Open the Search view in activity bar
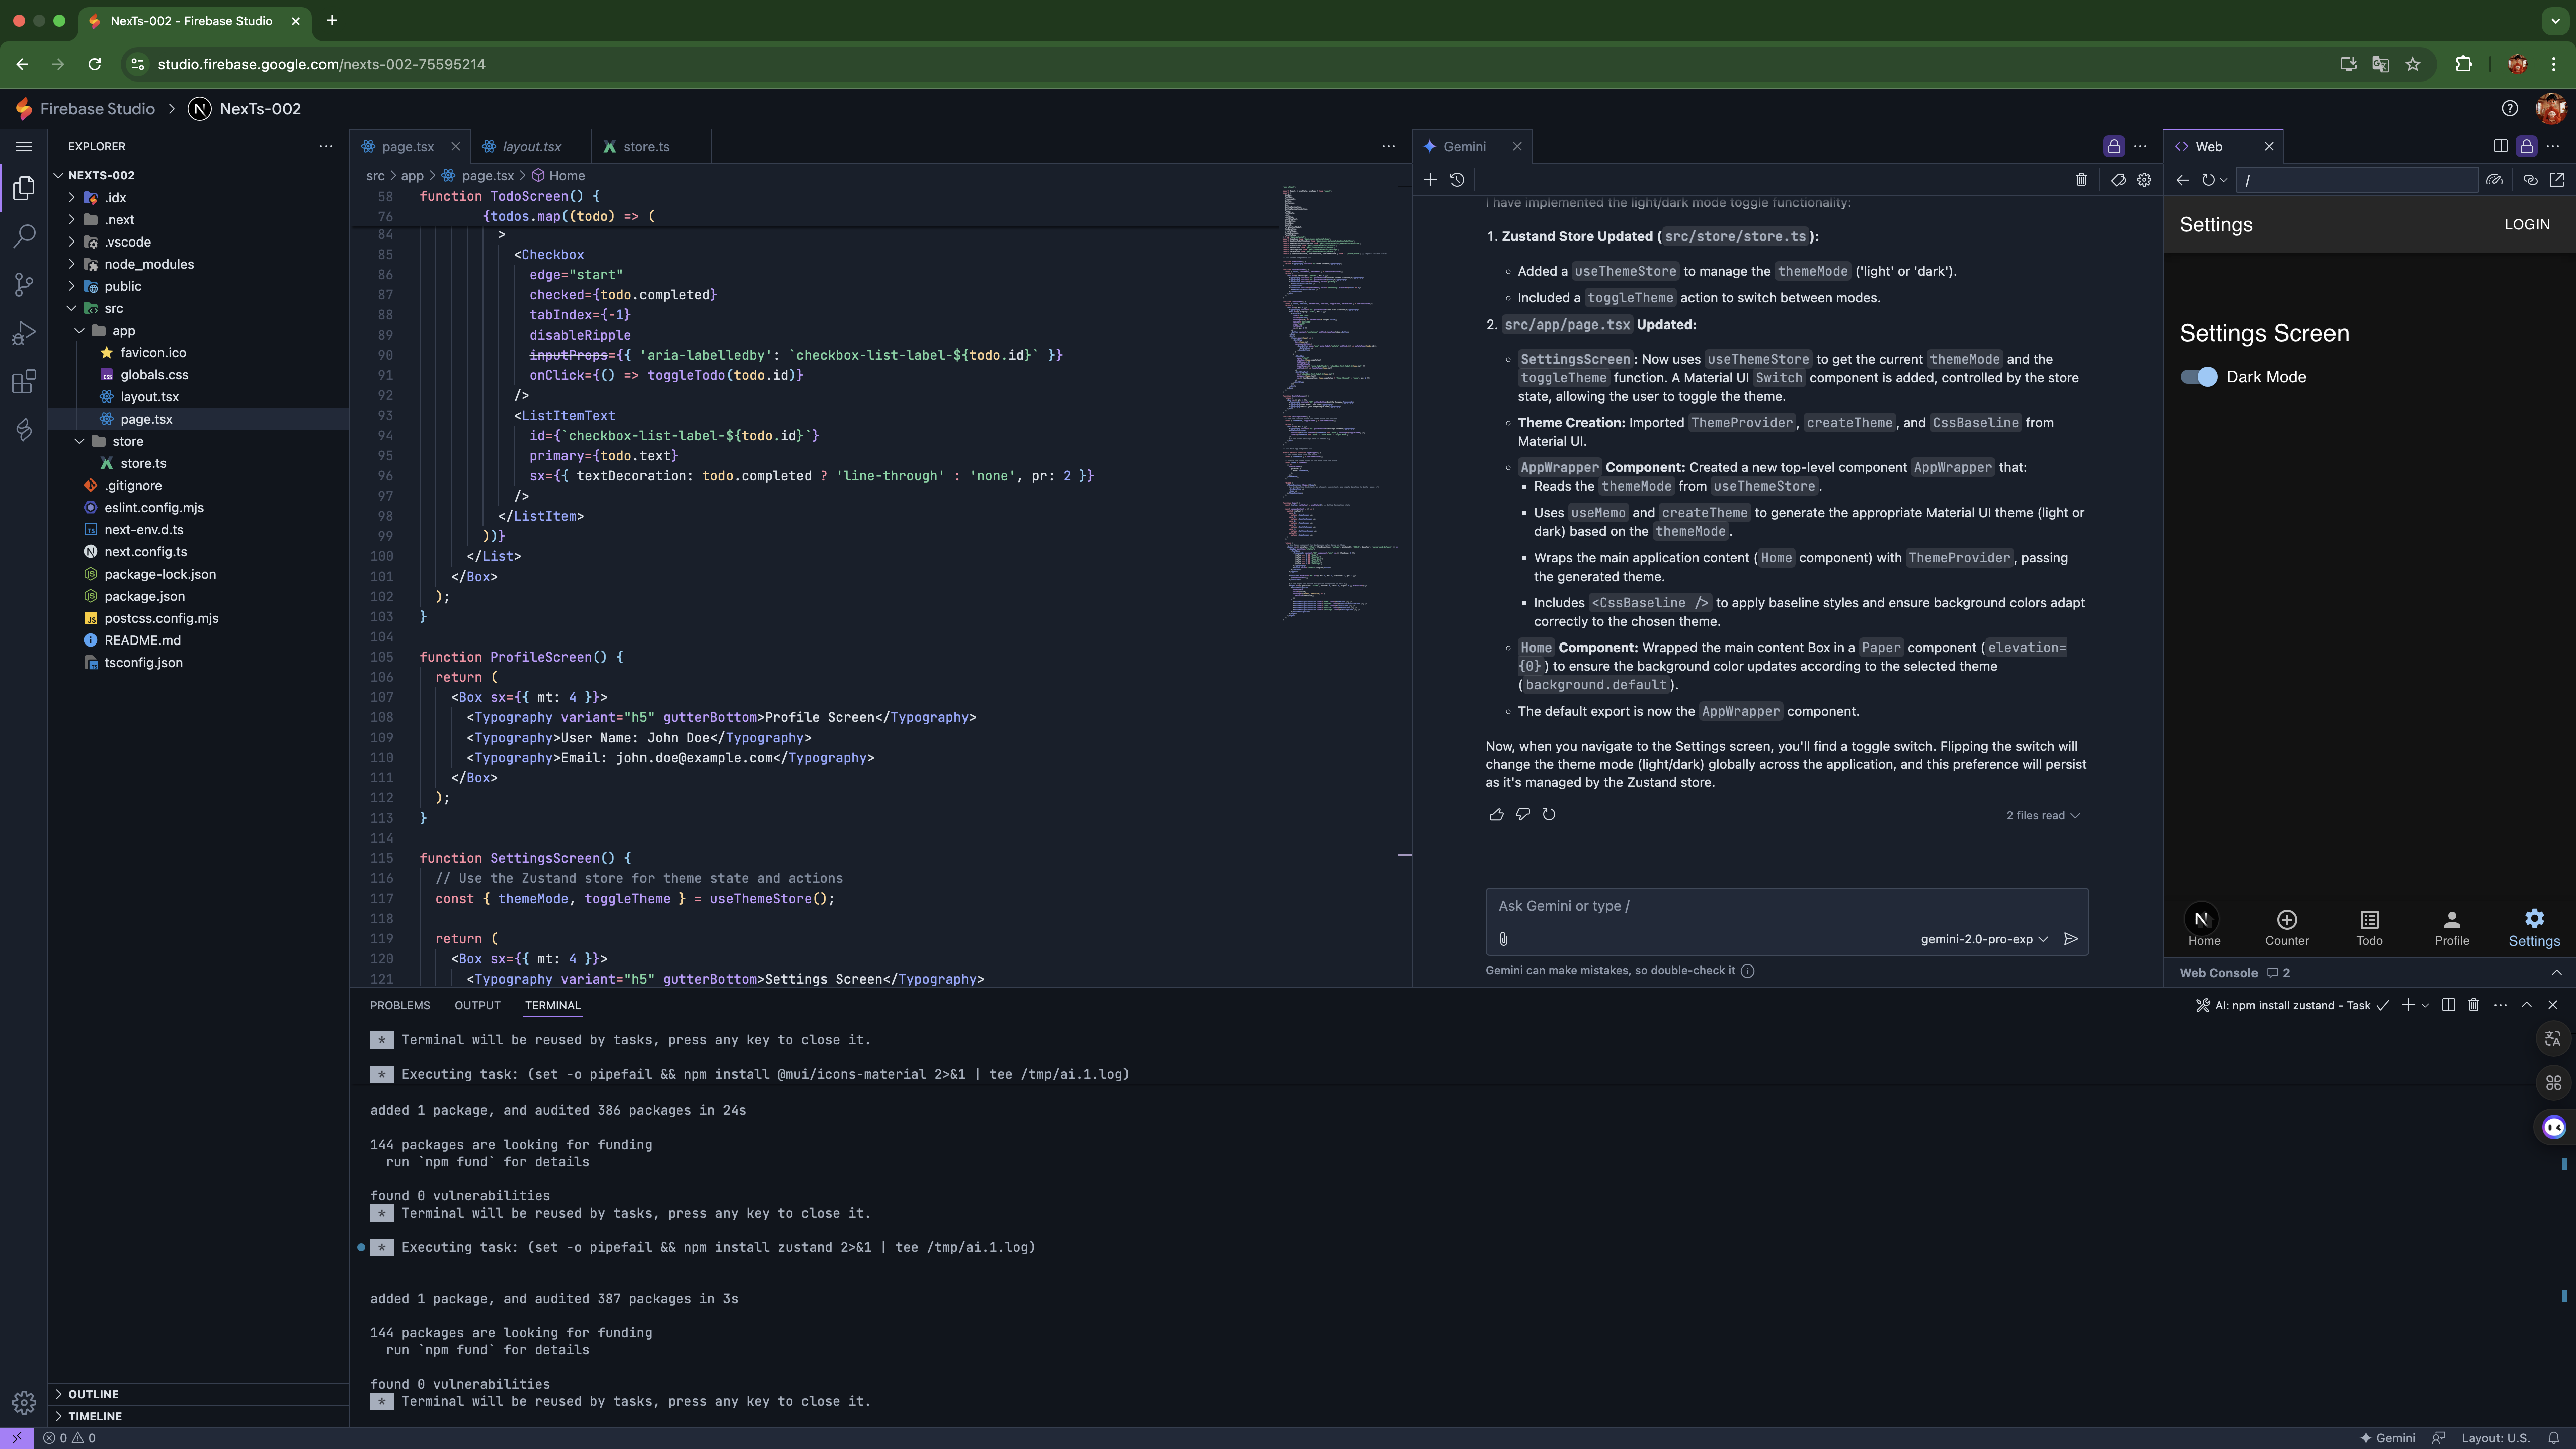The image size is (2576, 1449). tap(24, 236)
